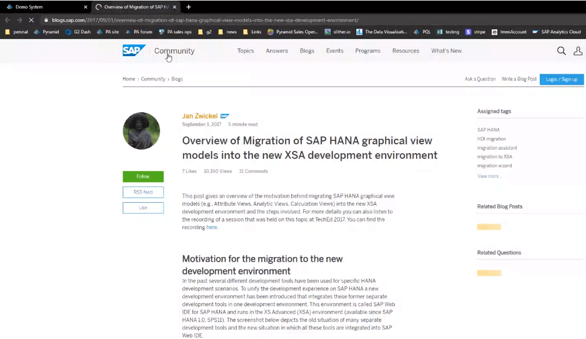Open the Answers menu
Screen dimensions: 586x339
pos(277,51)
